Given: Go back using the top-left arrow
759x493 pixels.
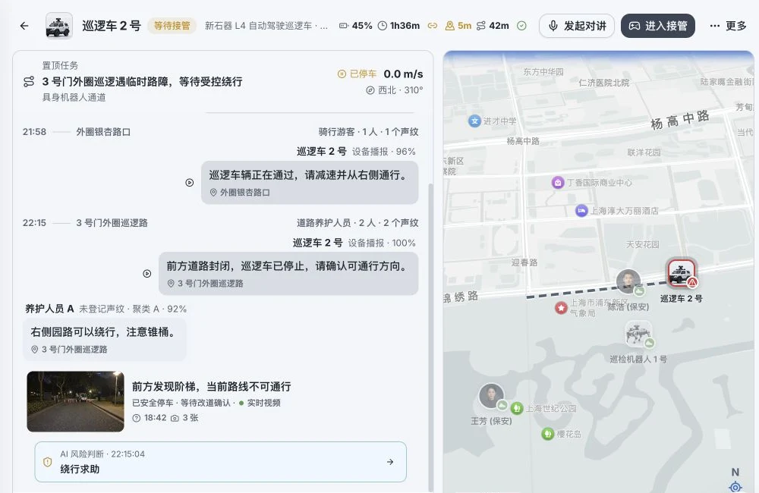Looking at the screenshot, I should click(x=24, y=26).
